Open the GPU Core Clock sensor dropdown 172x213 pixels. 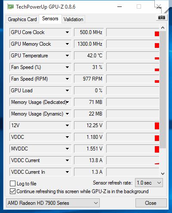(40, 32)
